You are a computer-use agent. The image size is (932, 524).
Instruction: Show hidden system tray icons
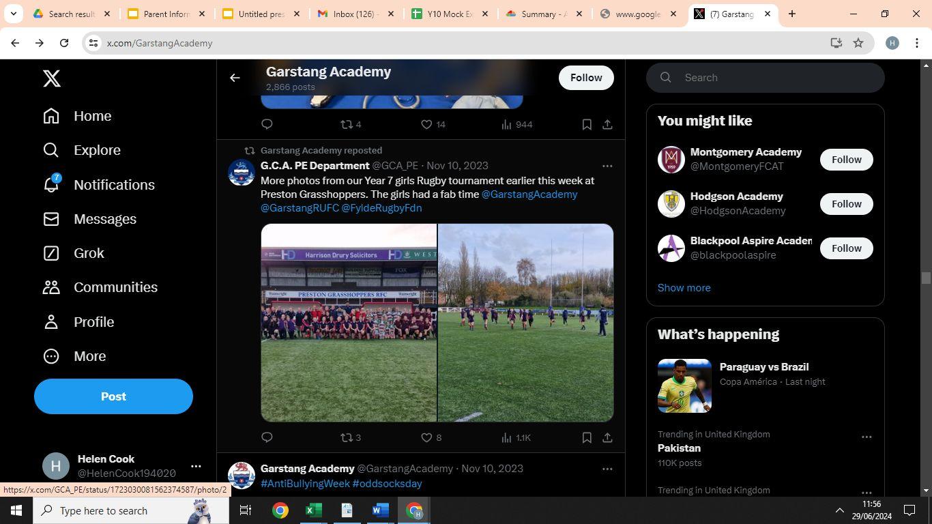(839, 510)
